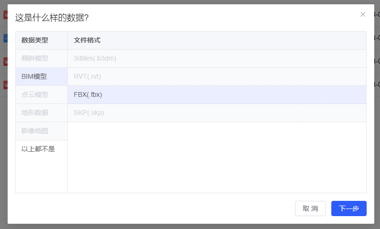Image resolution: width=380 pixels, height=229 pixels.
Task: Choose BIM模型 in the data type list
Action: click(34, 76)
